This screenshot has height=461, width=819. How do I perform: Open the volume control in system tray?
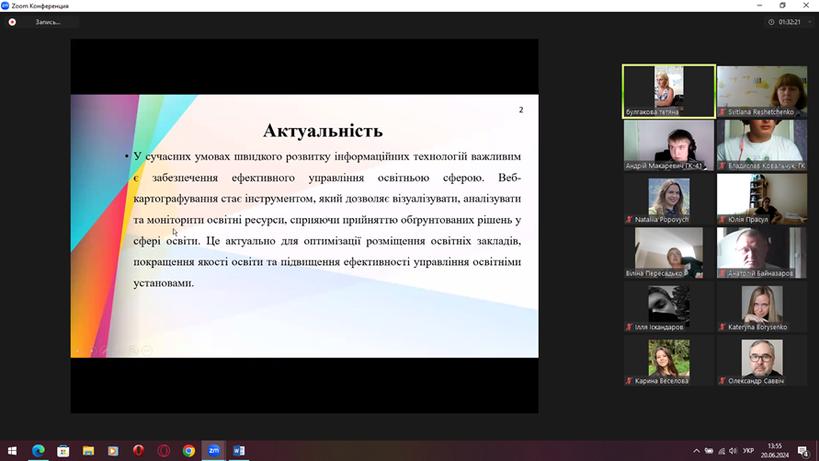point(733,451)
